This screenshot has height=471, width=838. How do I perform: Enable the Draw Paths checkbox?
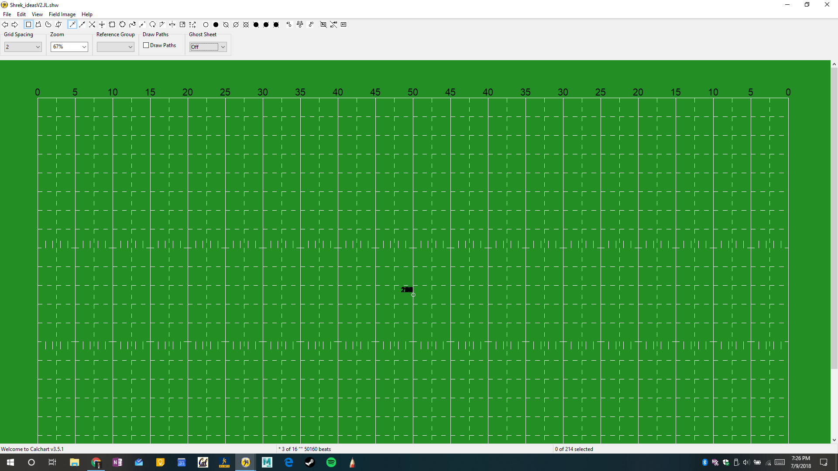click(146, 45)
